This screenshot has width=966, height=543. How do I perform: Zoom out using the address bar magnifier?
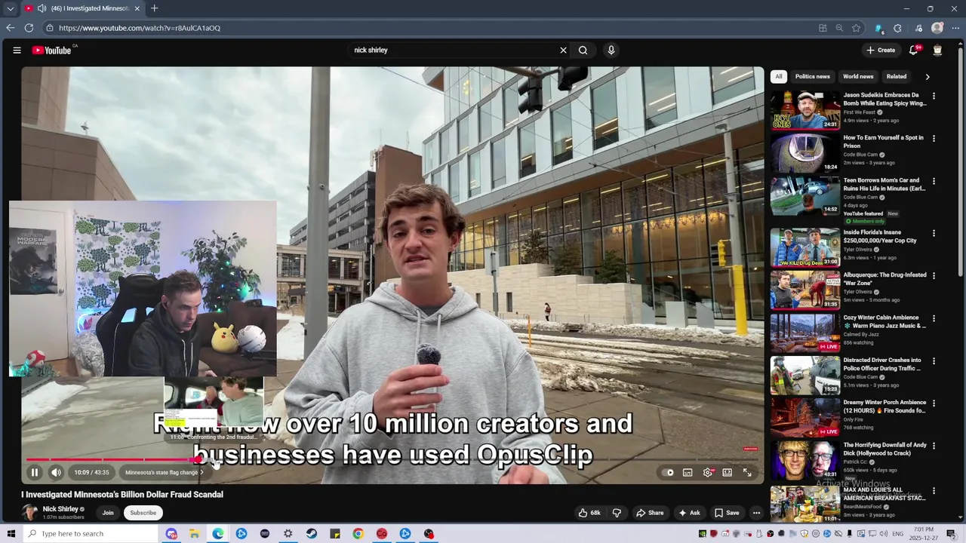[839, 28]
